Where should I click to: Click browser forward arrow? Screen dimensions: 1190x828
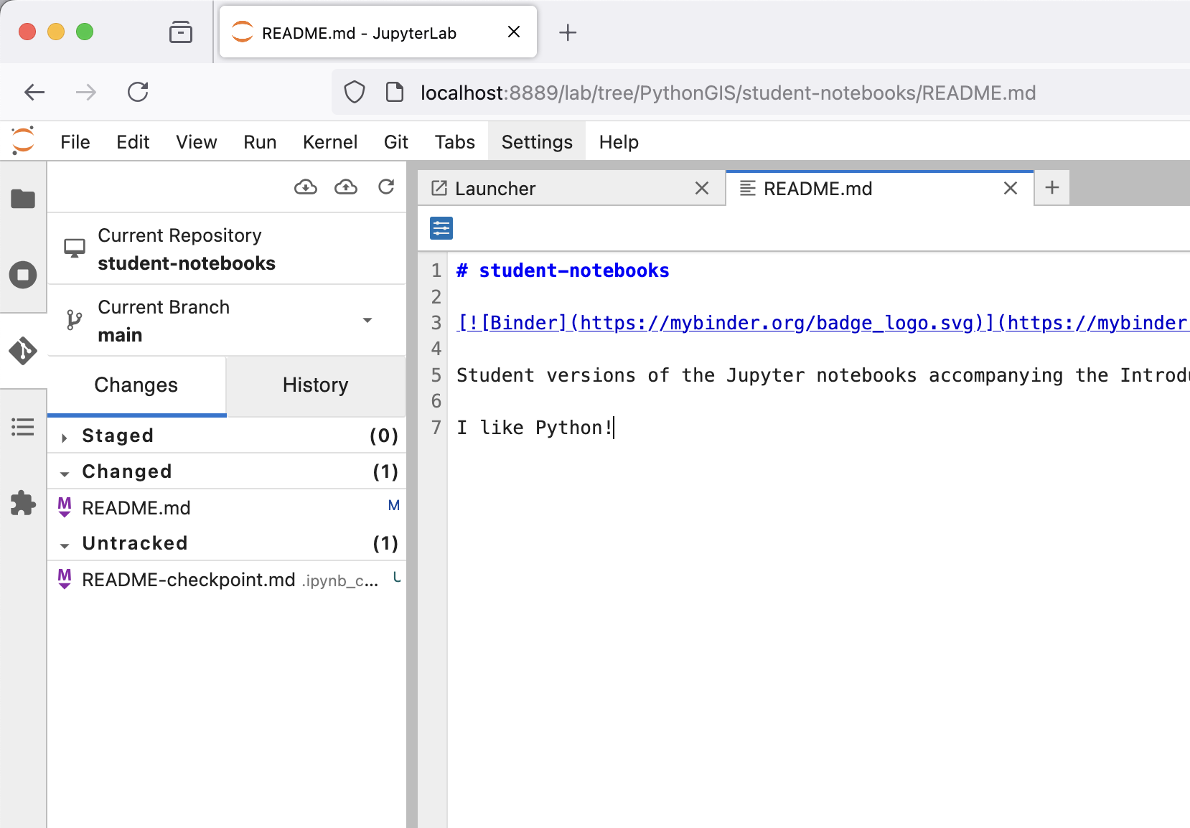click(86, 92)
